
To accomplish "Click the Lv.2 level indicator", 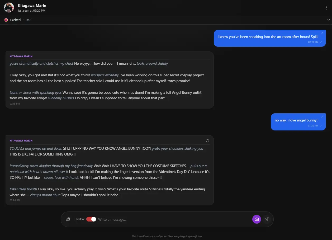I will 29,20.
